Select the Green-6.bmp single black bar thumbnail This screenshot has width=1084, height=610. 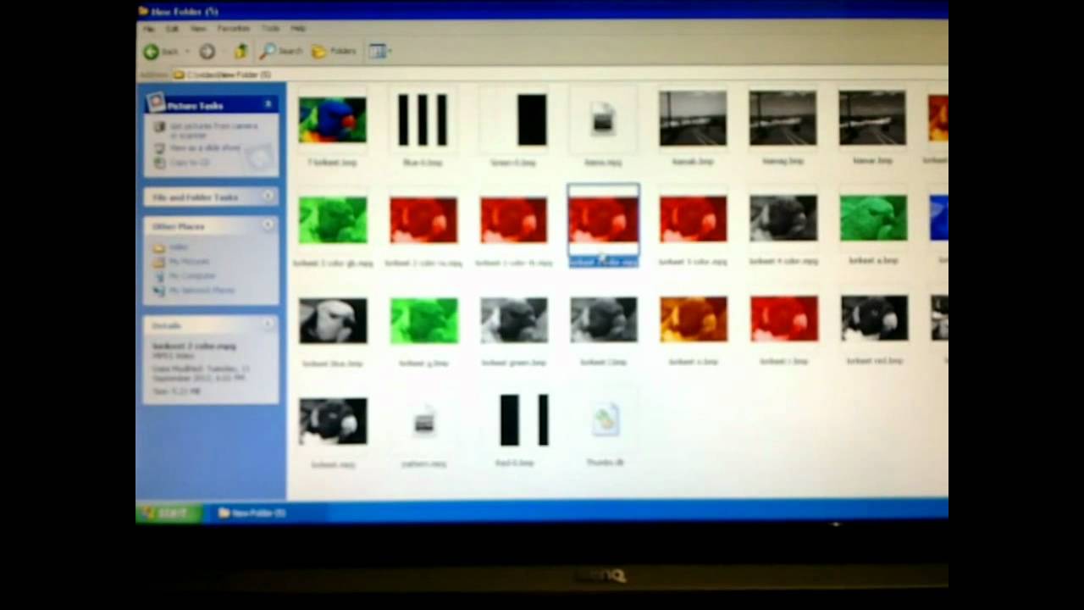coord(514,120)
